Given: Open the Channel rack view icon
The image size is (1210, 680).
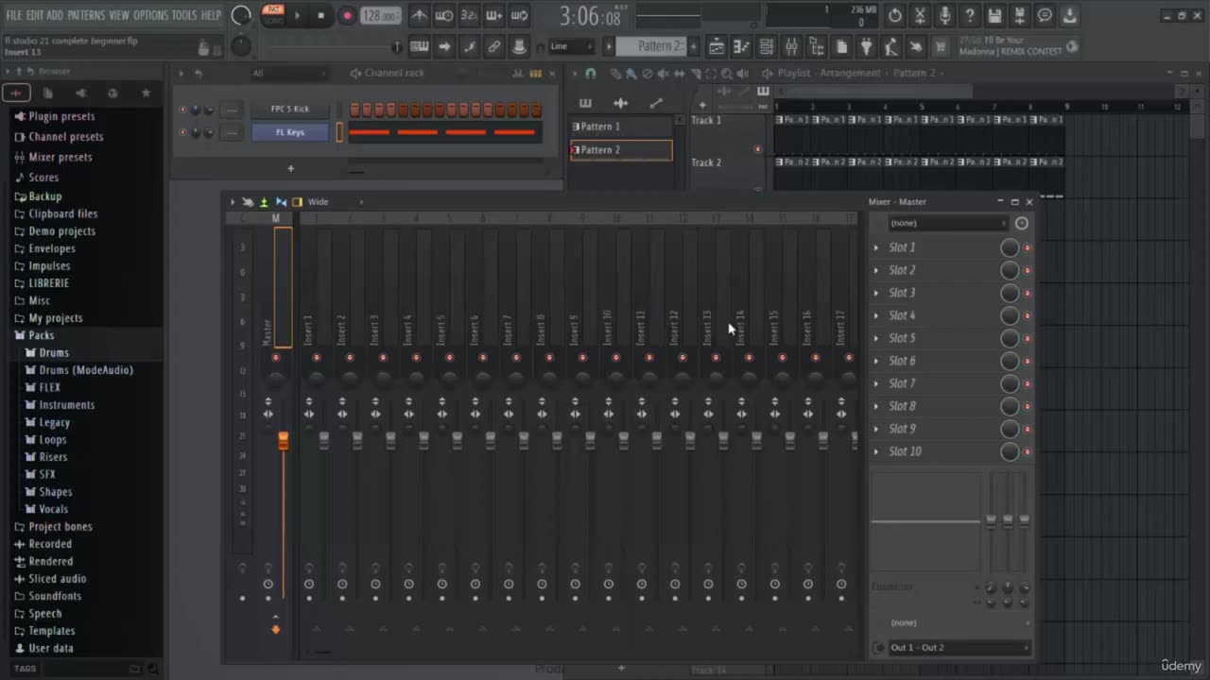Looking at the screenshot, I should (x=767, y=46).
